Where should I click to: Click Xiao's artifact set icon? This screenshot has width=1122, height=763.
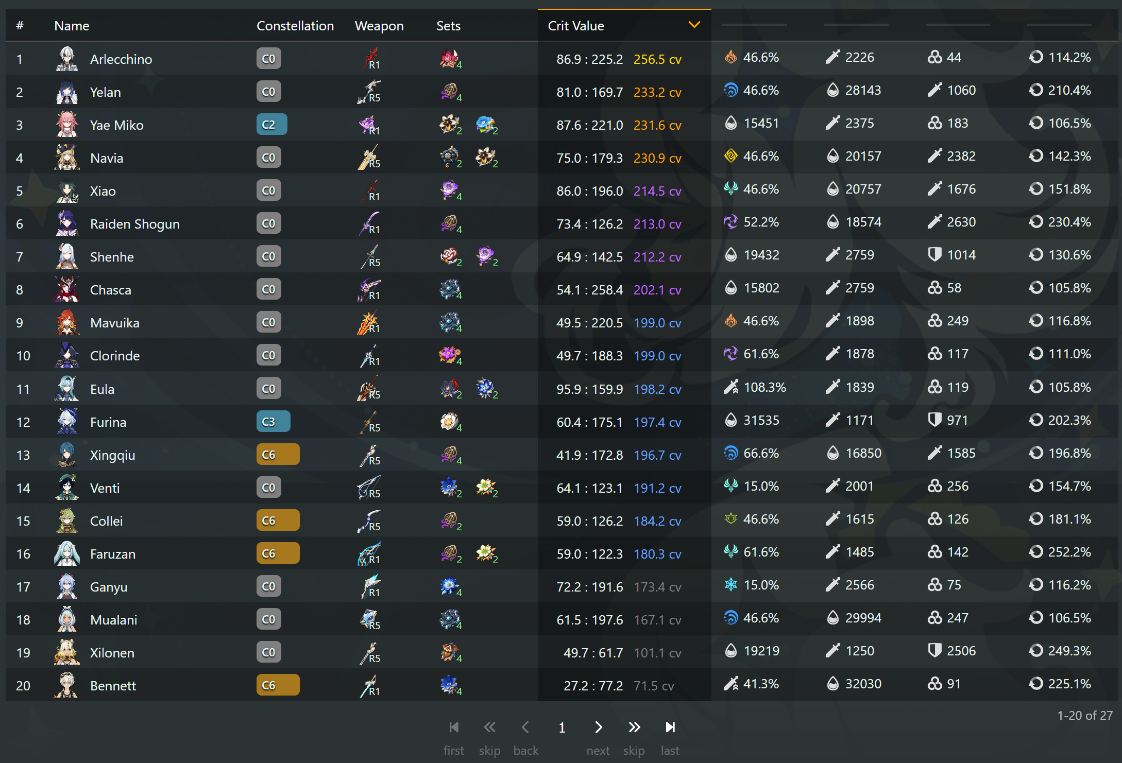[449, 190]
